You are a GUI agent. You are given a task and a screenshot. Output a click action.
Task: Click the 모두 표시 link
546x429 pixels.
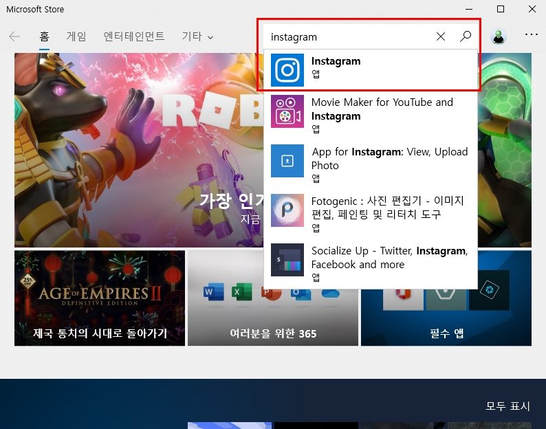(507, 406)
